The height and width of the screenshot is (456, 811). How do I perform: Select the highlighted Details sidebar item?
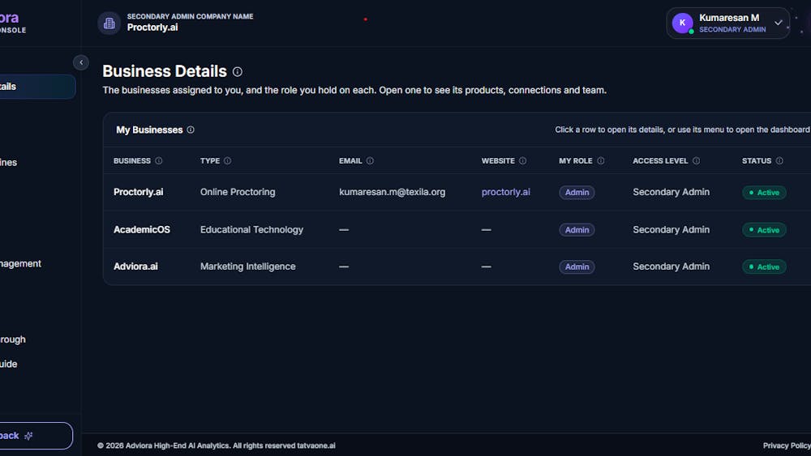click(36, 86)
